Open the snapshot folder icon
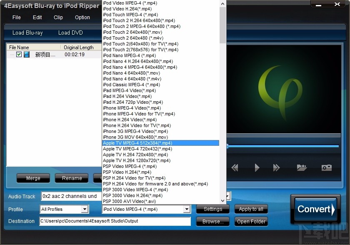Screen dimensions: 350x245 point(302,167)
